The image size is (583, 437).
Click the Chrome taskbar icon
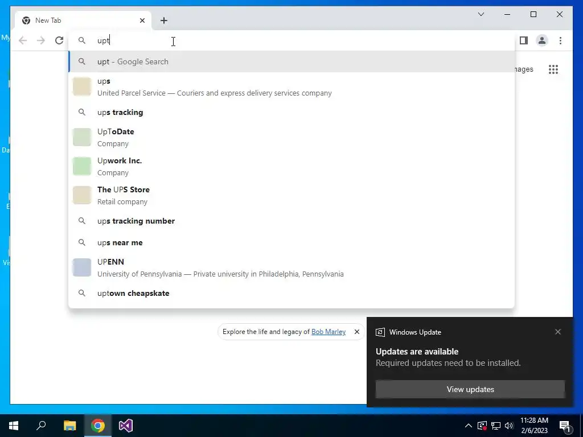[x=98, y=426]
